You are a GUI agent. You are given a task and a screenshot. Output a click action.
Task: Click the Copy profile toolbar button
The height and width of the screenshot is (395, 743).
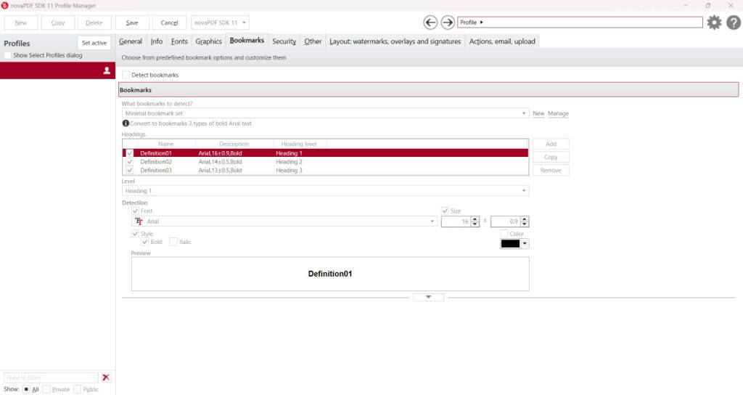58,23
